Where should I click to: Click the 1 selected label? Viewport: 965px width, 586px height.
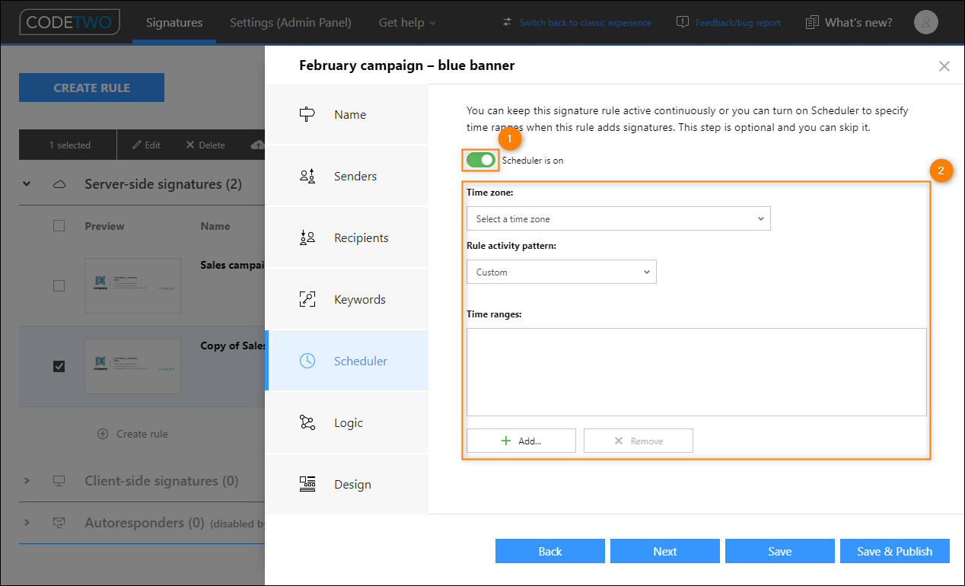[x=70, y=145]
